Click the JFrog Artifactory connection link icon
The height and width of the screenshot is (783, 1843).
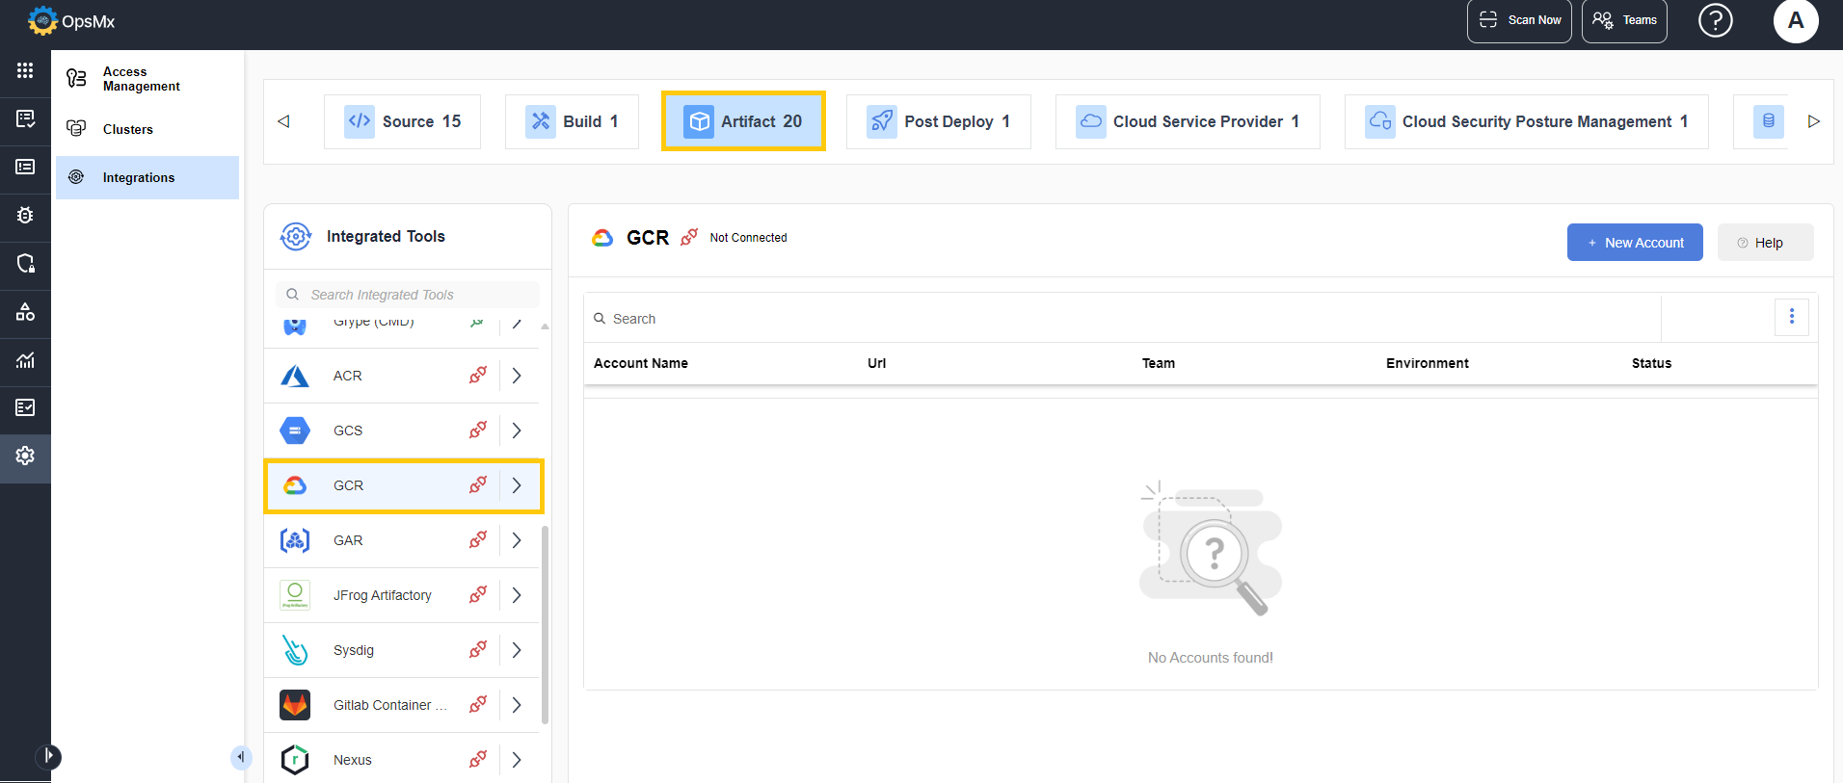(477, 595)
